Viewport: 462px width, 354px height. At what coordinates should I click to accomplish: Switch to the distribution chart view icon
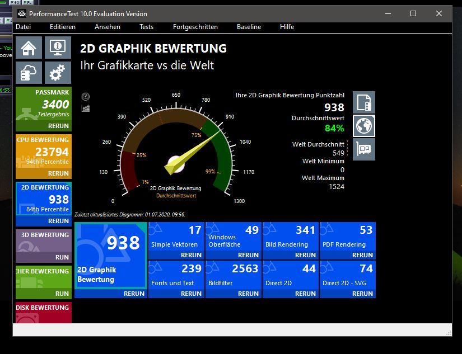86,108
